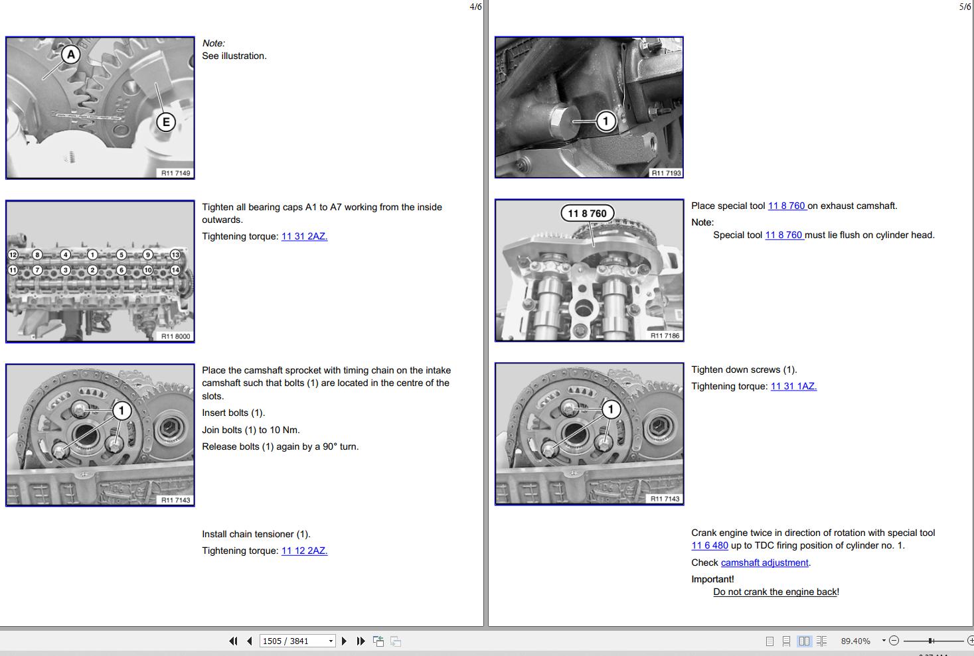The height and width of the screenshot is (656, 974).
Task: Go to the previous page
Action: coord(250,641)
